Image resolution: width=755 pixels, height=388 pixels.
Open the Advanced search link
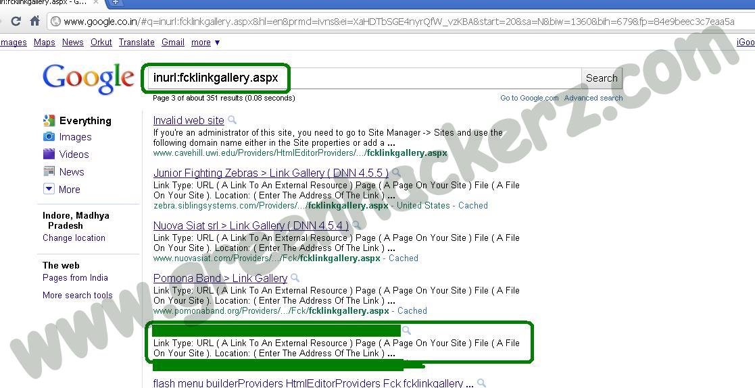pyautogui.click(x=593, y=98)
